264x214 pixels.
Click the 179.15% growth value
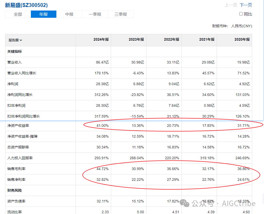[x=102, y=73]
